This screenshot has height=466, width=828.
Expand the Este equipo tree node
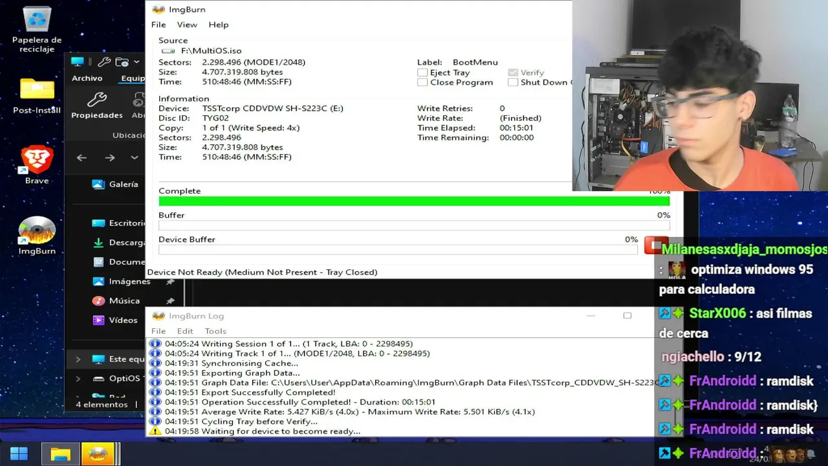pos(78,359)
